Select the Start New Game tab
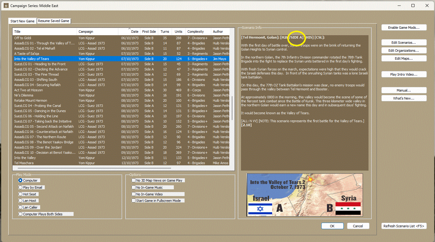 click(x=22, y=21)
